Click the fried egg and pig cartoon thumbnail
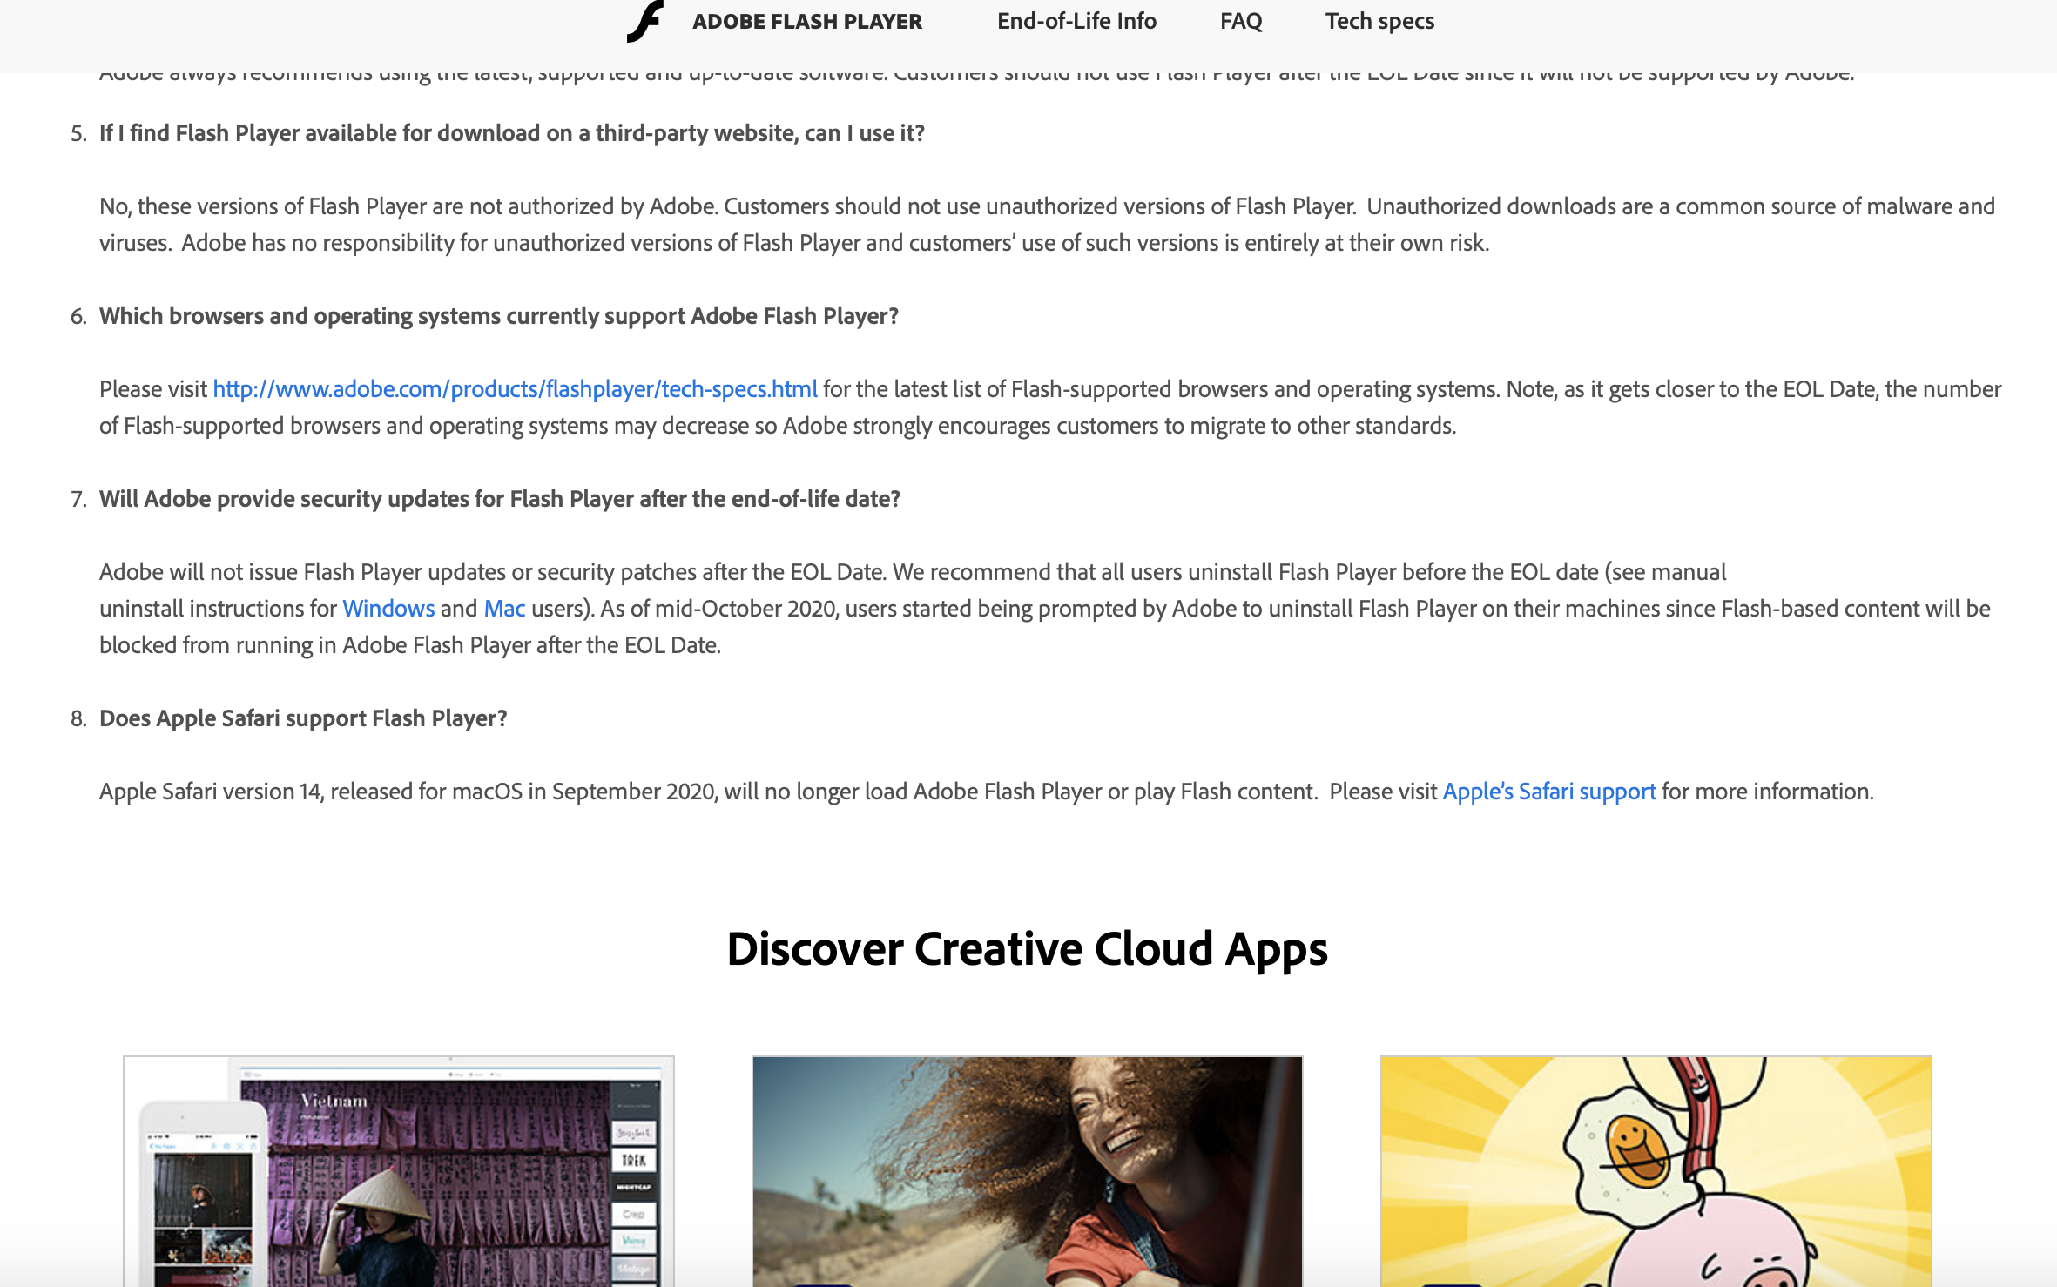 tap(1656, 1171)
